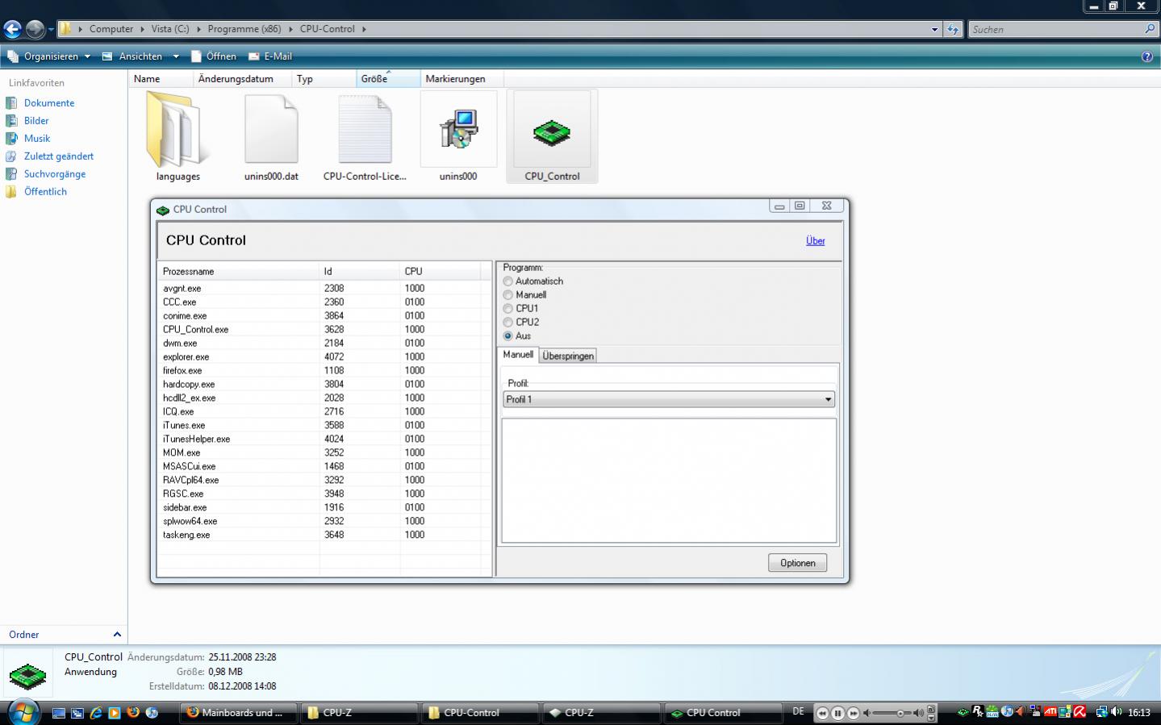This screenshot has width=1161, height=725.
Task: Open the Suchvorgänge favorite link
Action: click(x=55, y=174)
